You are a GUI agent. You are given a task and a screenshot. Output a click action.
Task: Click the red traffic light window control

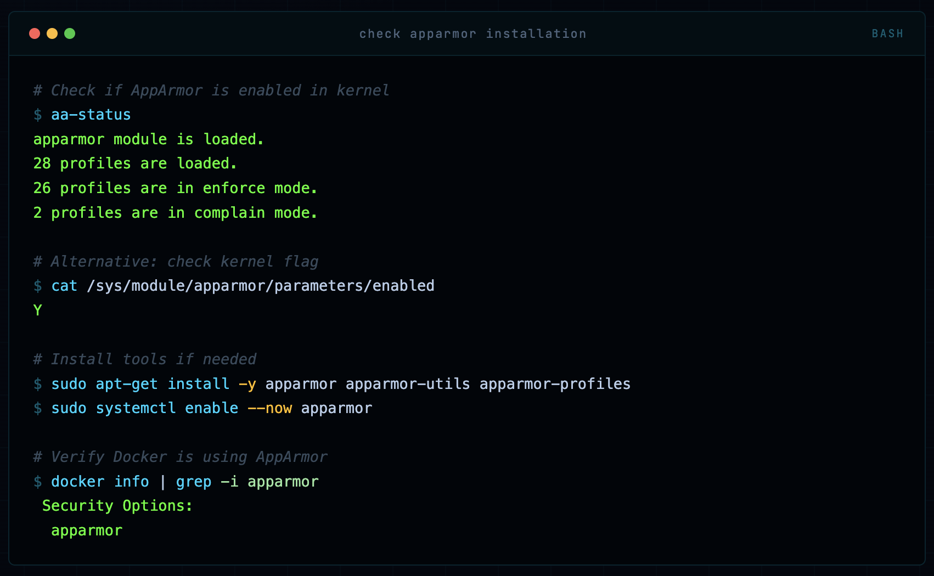click(34, 33)
